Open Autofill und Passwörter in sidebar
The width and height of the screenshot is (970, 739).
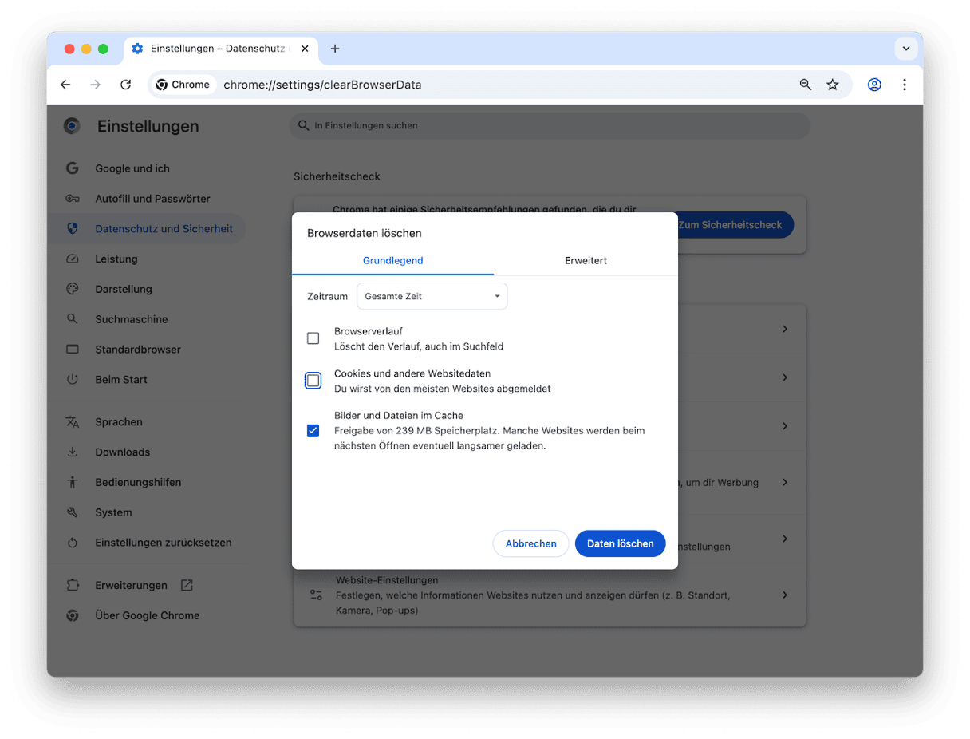coord(152,199)
